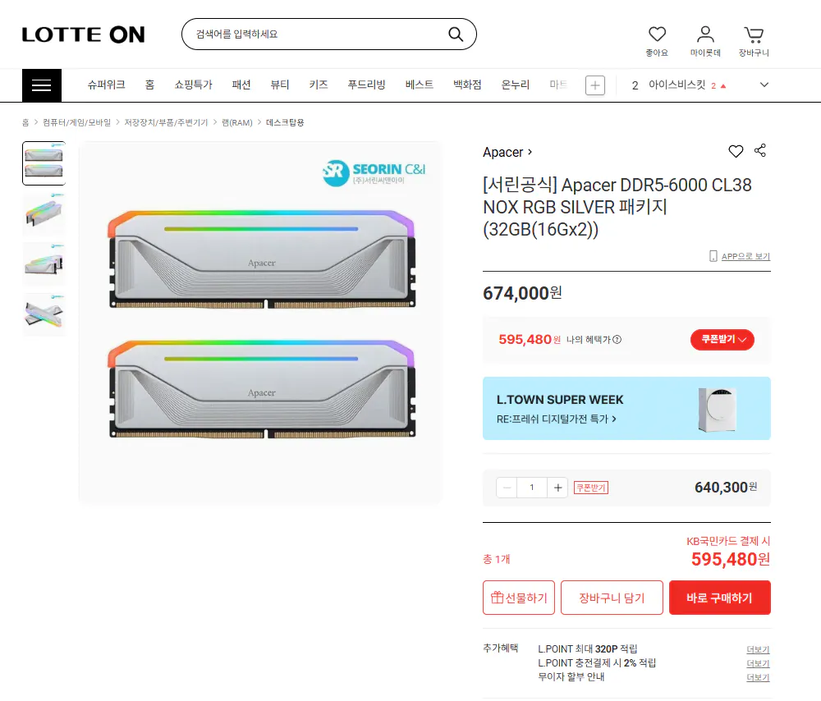This screenshot has height=701, width=821.
Task: Expand Apacer brand page via arrow
Action: [x=530, y=151]
